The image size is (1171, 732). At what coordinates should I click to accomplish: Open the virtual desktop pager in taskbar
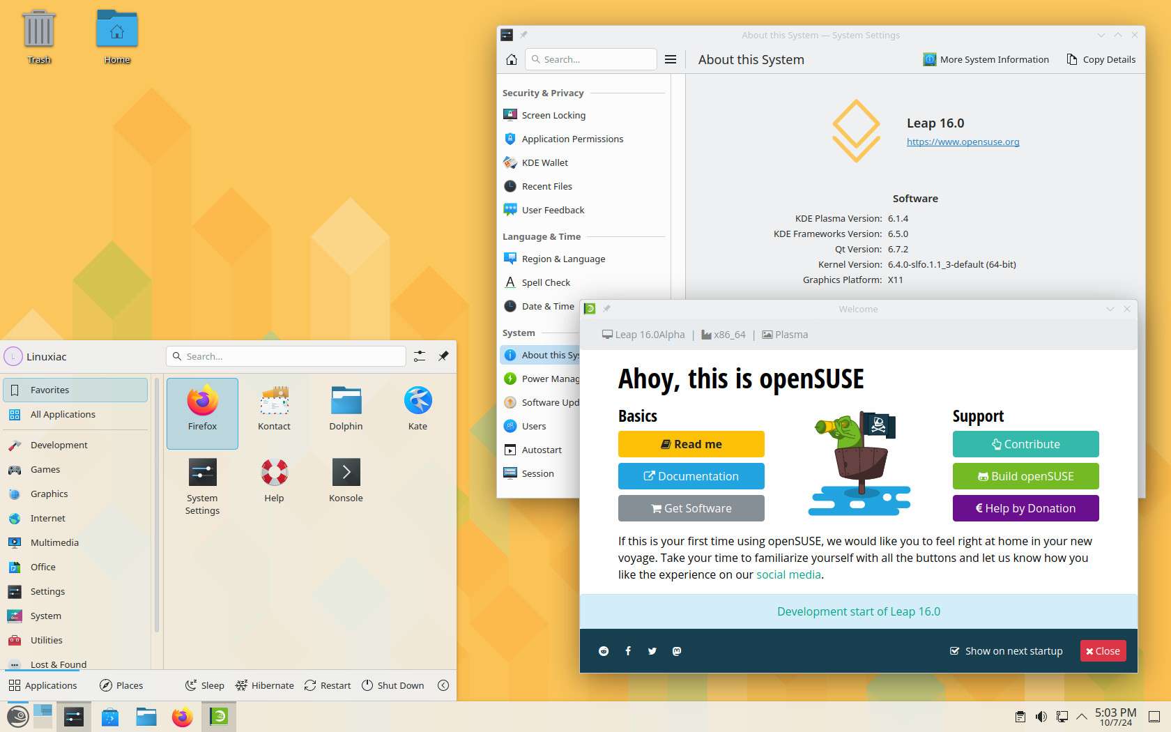(x=43, y=717)
